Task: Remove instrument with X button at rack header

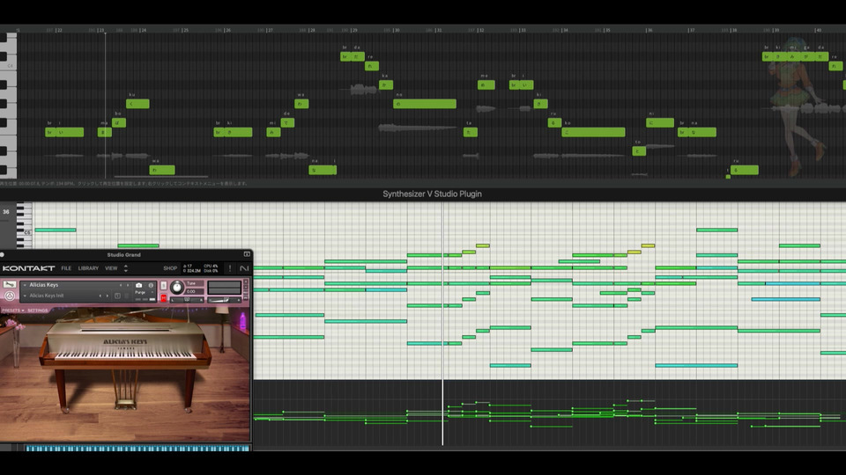Action: tap(246, 281)
